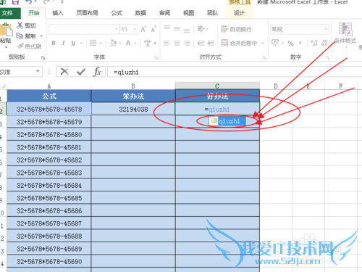Viewport: 362px width, 272px height.
Task: Click the Insert Function fx button
Action: point(97,72)
